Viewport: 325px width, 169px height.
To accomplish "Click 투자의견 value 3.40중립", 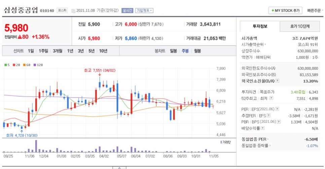I will [298, 92].
